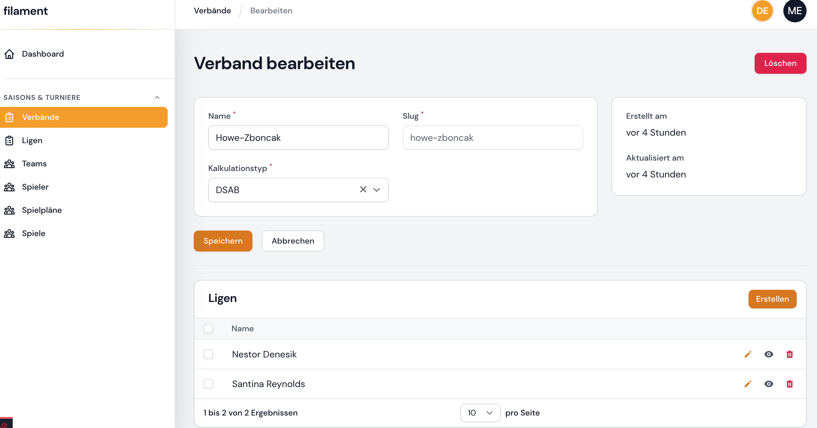
Task: Select the checkbox next to Nestor Denesik
Action: pos(208,355)
